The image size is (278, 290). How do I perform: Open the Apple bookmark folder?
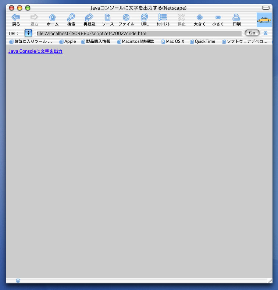(x=67, y=41)
